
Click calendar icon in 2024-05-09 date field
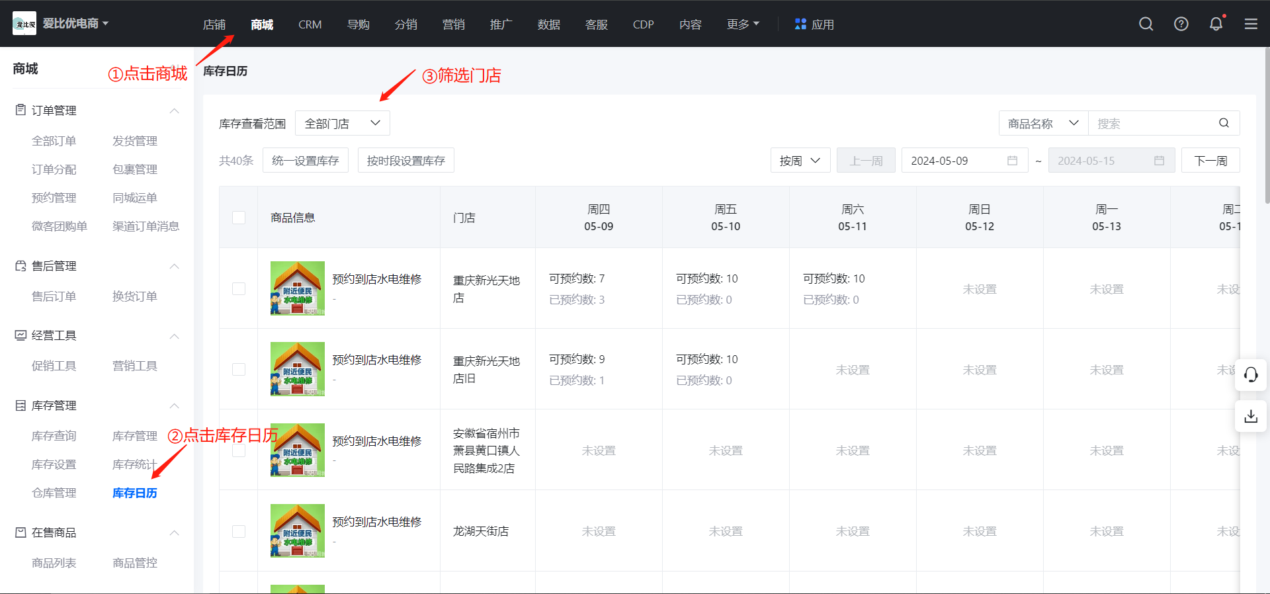[1012, 161]
